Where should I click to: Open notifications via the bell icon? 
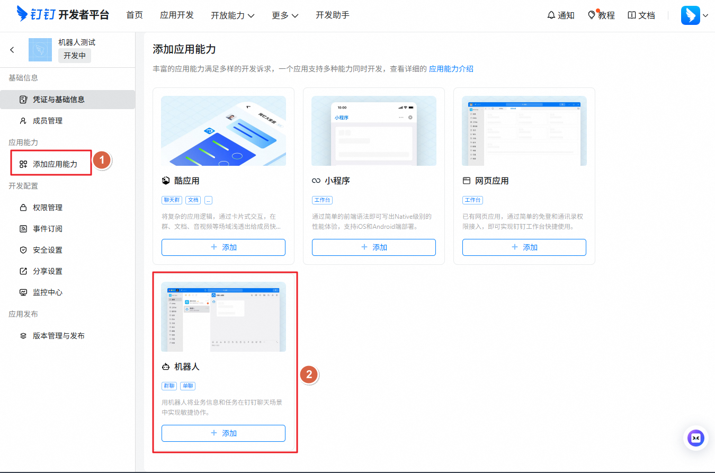click(560, 15)
